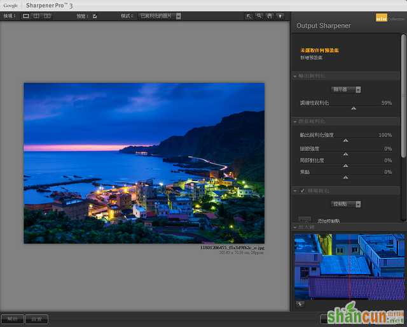
Task: Open the mode dropdown in top toolbar
Action: pyautogui.click(x=160, y=16)
